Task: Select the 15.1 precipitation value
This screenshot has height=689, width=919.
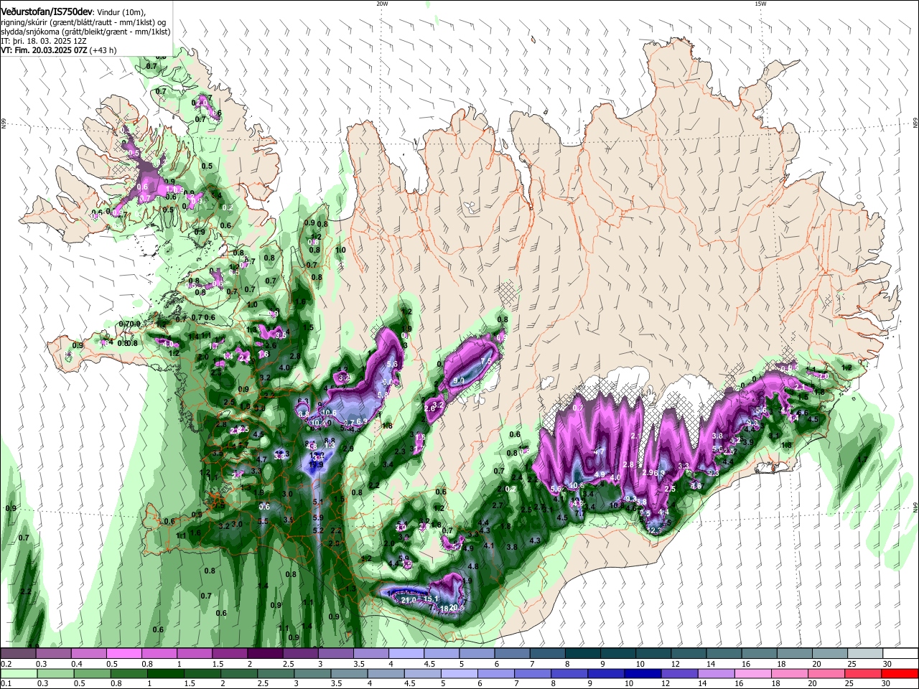Action: coord(431,599)
